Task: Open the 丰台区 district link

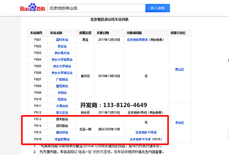Action: pos(180,123)
